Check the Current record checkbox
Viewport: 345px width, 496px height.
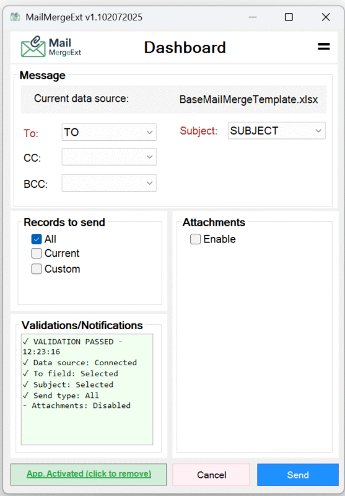pyautogui.click(x=37, y=254)
